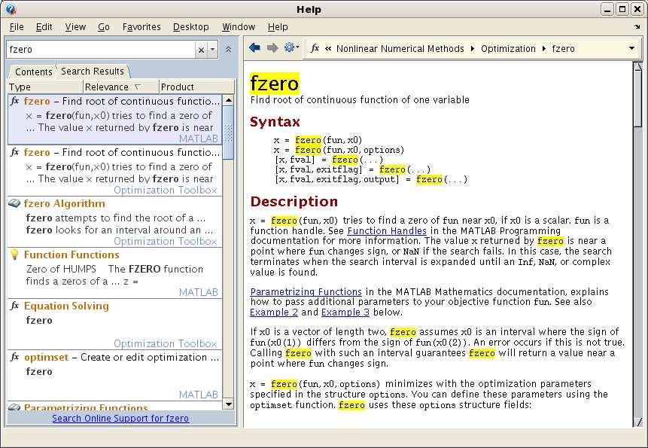The height and width of the screenshot is (448, 648).
Task: Open the Parametrizing Functions link in Description
Action: 306,292
